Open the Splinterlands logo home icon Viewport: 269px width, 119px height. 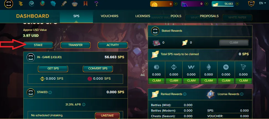click(x=9, y=4)
